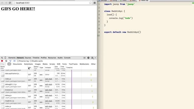194x109 pixels.
Task: Click the file icon of debug@2.1.1.js
Action: [x=3, y=85]
